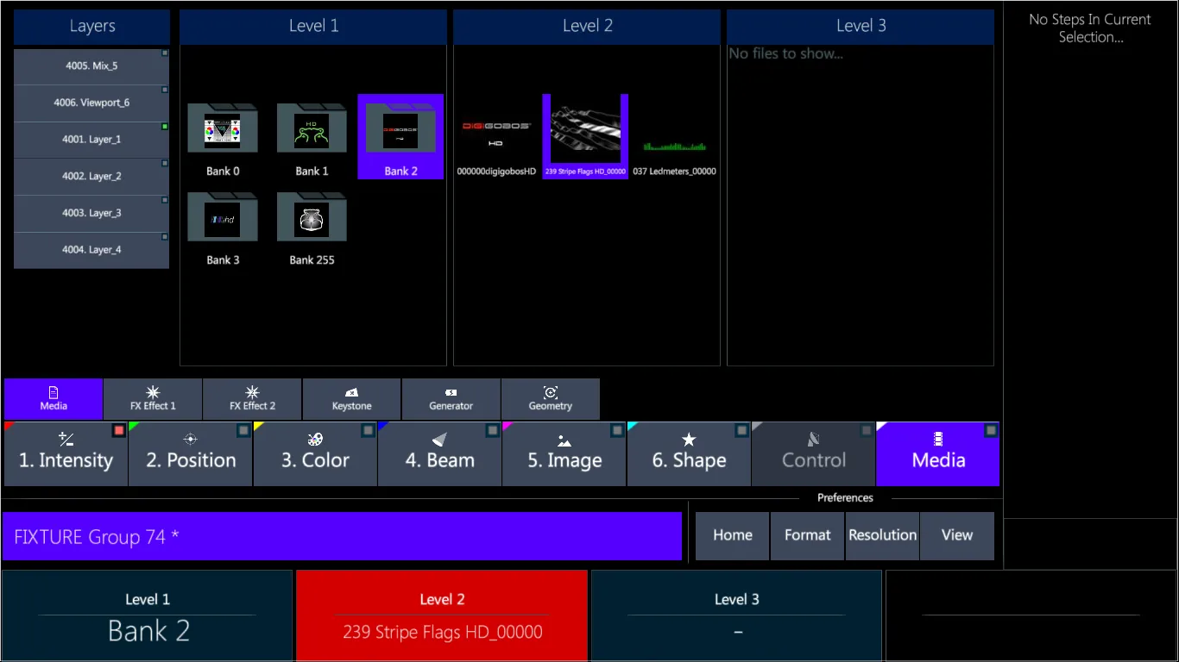Screen dimensions: 1179x662
Task: Toggle the square indicator on 3. Color
Action: pos(369,430)
